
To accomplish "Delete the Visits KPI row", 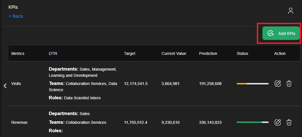I will [289, 84].
